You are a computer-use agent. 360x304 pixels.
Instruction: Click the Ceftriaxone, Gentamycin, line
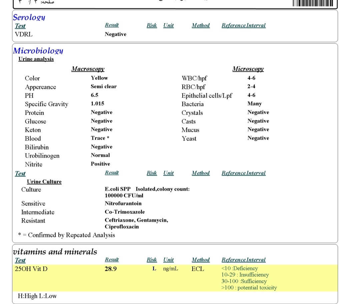(136, 220)
